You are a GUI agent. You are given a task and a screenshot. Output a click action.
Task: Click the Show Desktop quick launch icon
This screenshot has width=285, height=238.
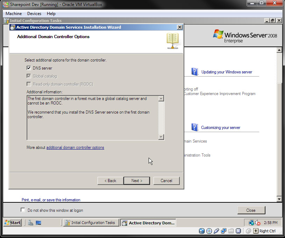click(38, 223)
